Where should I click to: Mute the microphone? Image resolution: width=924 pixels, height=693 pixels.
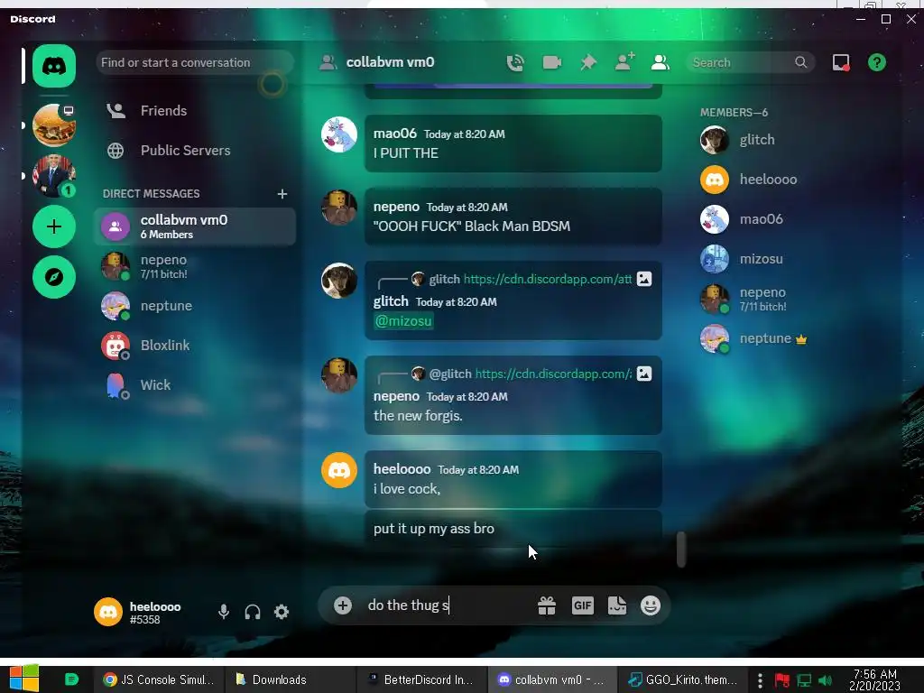pos(224,612)
